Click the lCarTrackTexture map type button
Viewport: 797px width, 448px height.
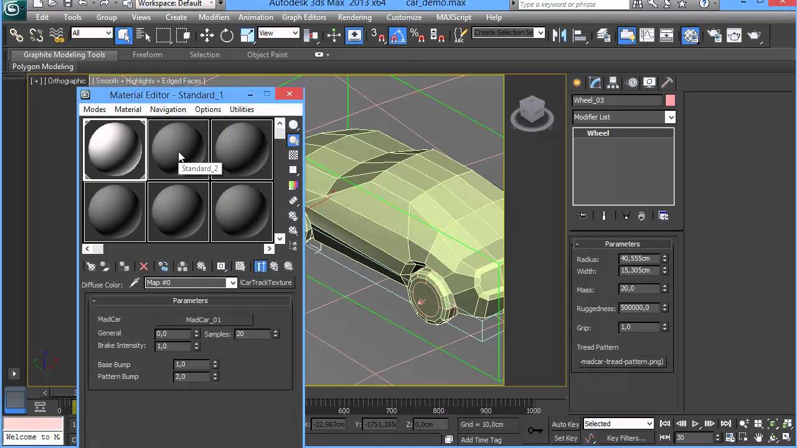click(266, 282)
